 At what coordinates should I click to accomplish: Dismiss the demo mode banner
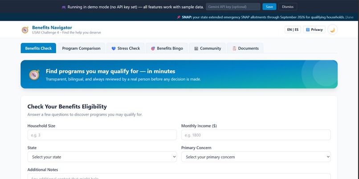[x=288, y=7]
